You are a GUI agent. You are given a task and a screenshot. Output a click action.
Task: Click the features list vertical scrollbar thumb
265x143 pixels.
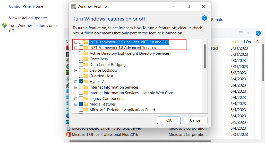pyautogui.click(x=205, y=56)
